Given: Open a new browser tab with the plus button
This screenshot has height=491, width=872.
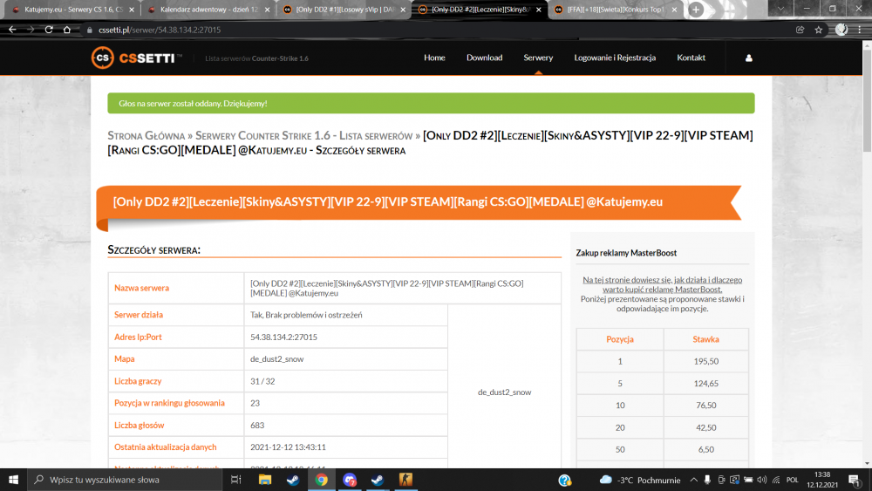Looking at the screenshot, I should (x=696, y=10).
